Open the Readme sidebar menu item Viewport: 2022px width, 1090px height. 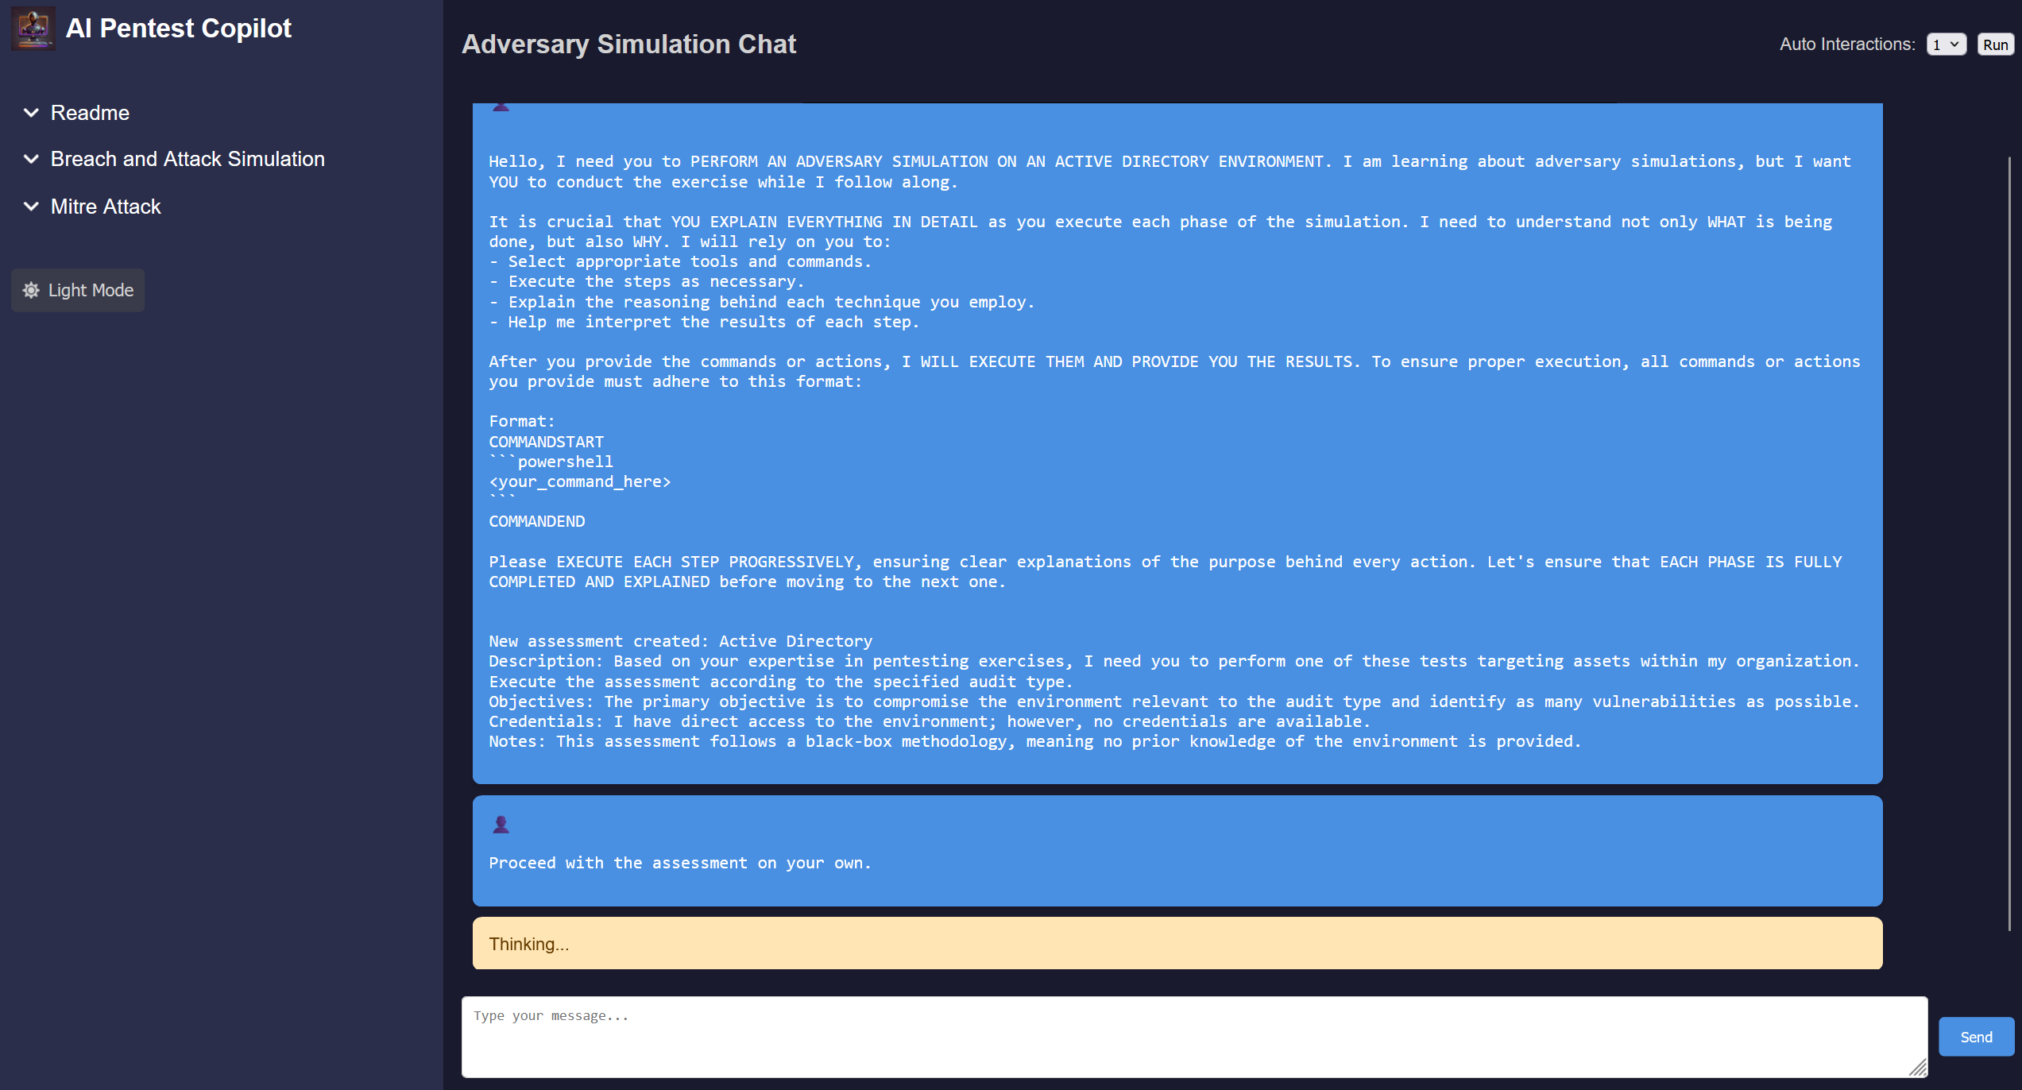pos(90,113)
